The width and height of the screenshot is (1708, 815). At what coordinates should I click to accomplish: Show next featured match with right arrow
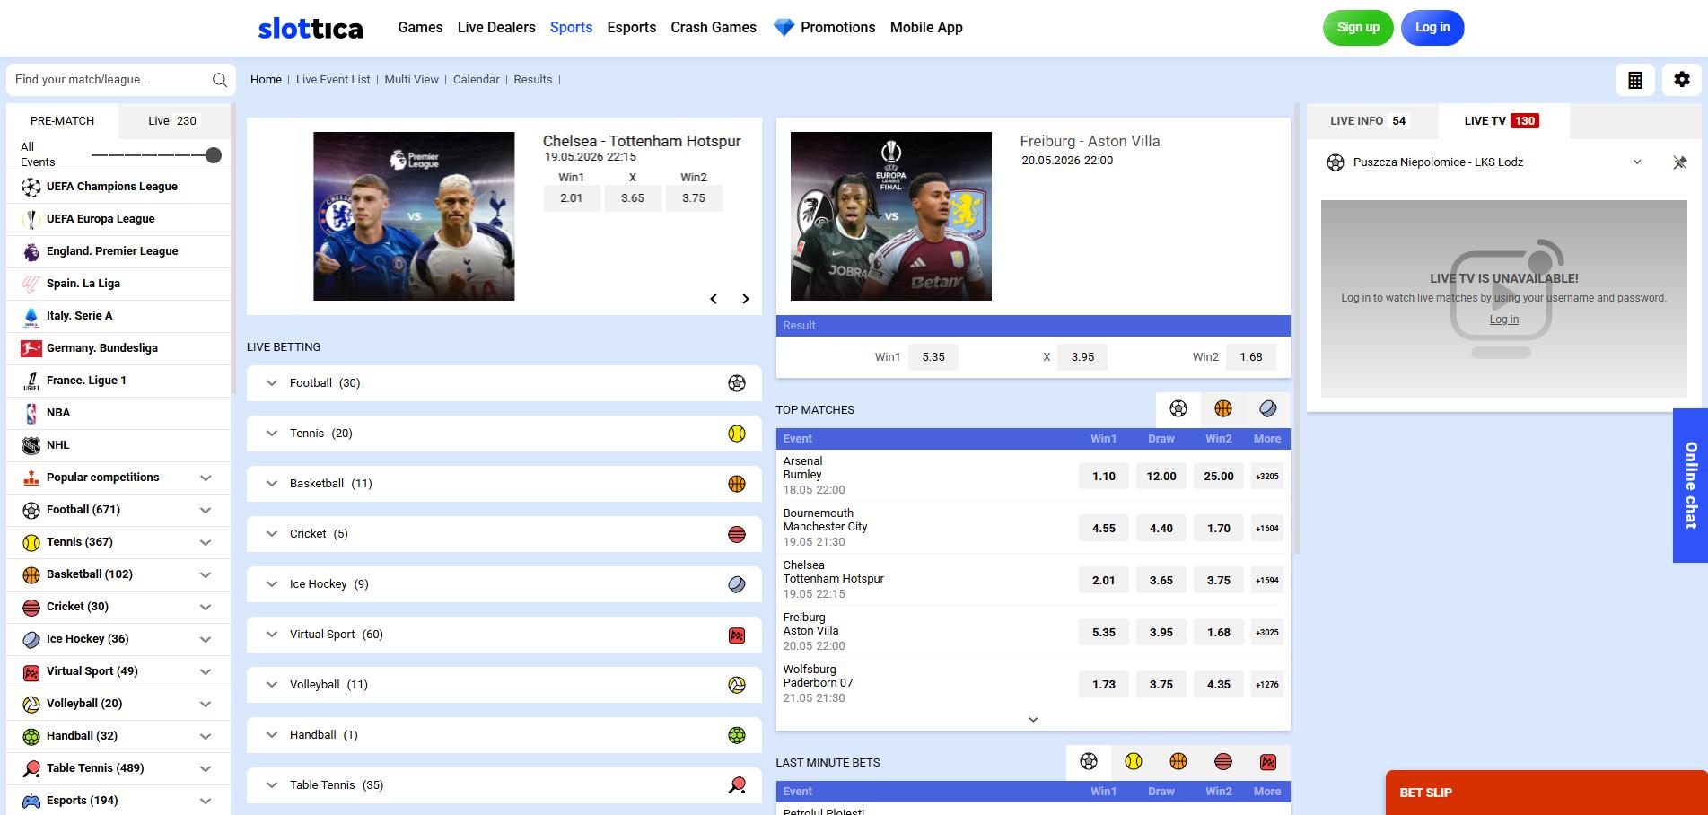pos(745,299)
